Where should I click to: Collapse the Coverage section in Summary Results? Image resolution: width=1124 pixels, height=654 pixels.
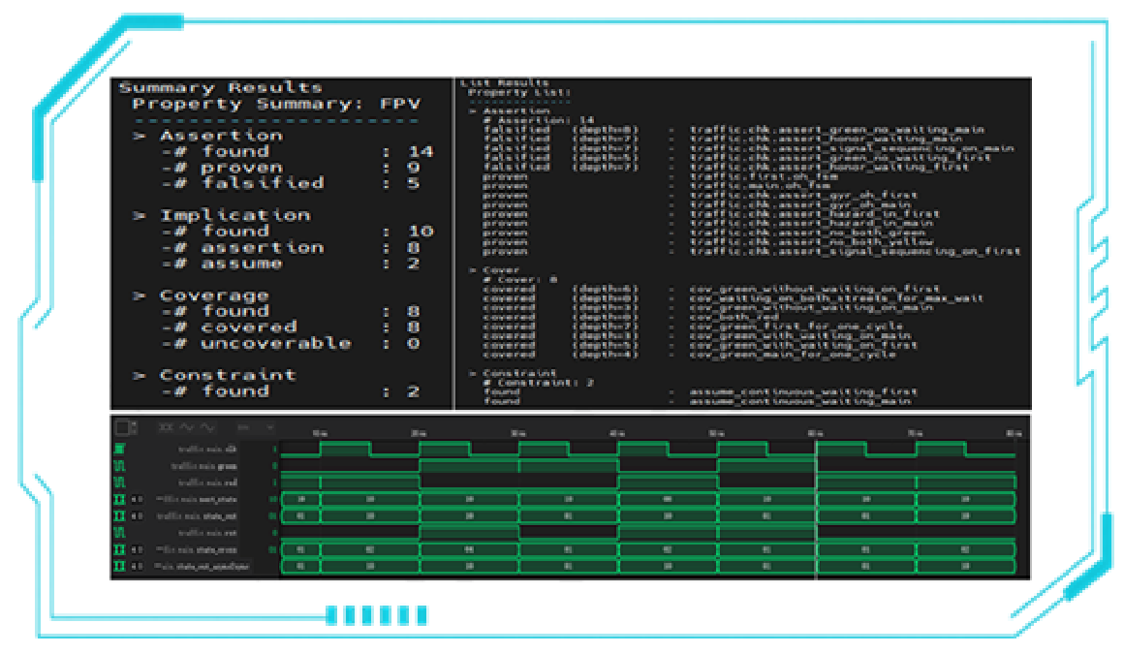(140, 296)
